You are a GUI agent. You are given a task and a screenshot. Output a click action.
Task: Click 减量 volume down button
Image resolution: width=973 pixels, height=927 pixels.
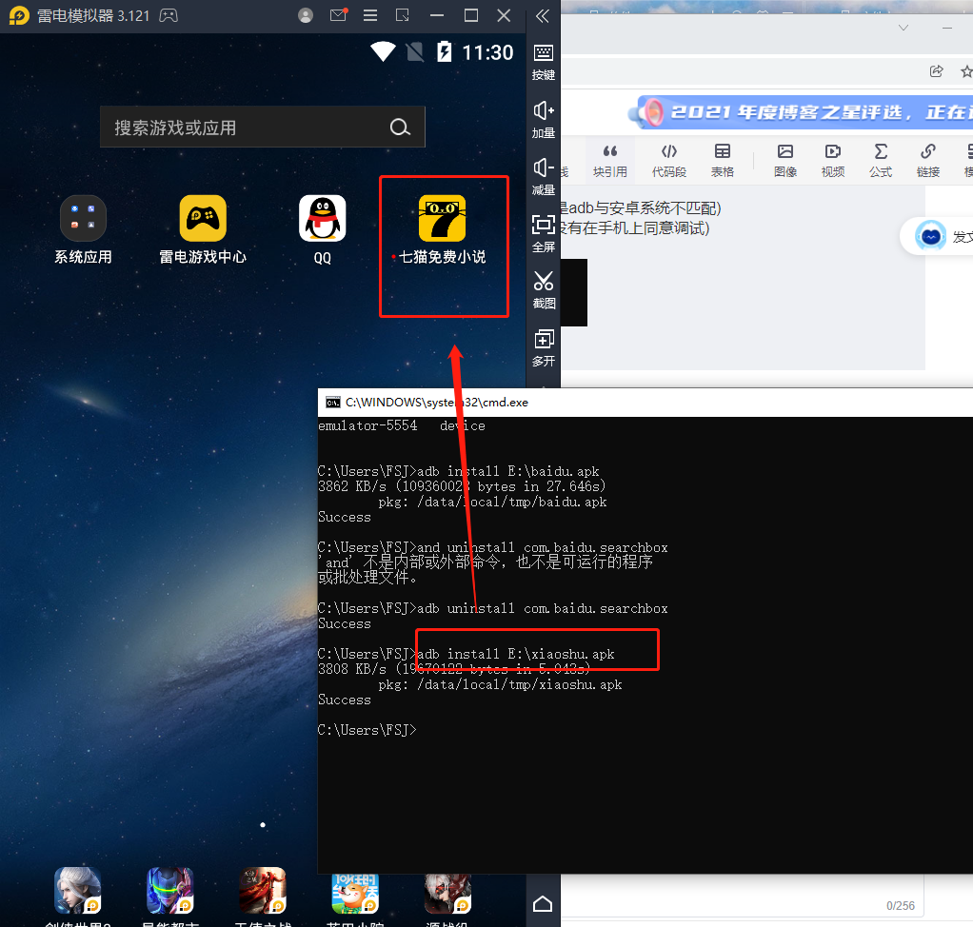pyautogui.click(x=543, y=177)
